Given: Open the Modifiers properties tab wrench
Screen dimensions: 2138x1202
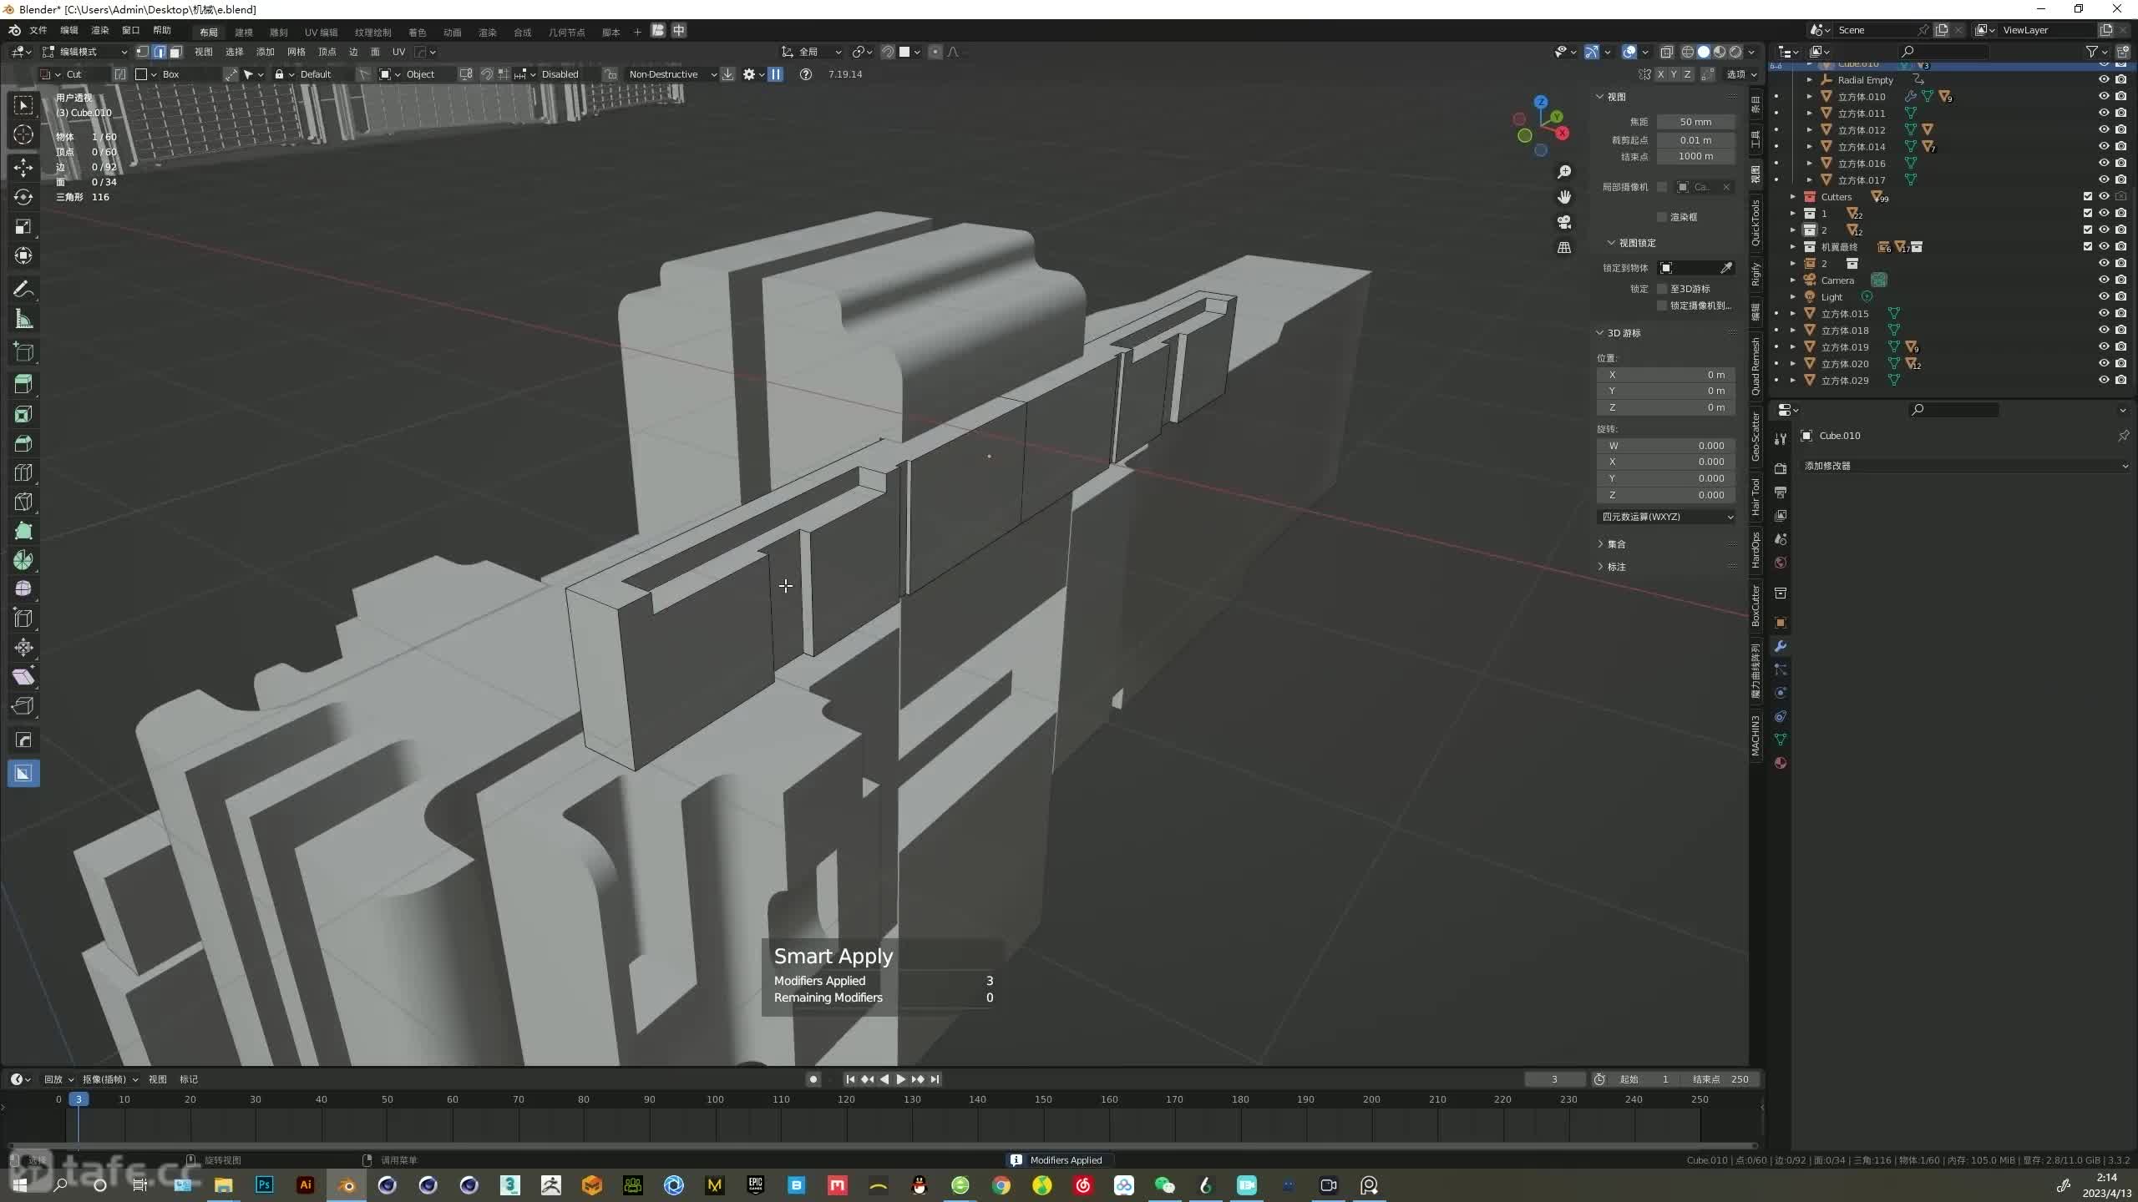Looking at the screenshot, I should click(1781, 646).
